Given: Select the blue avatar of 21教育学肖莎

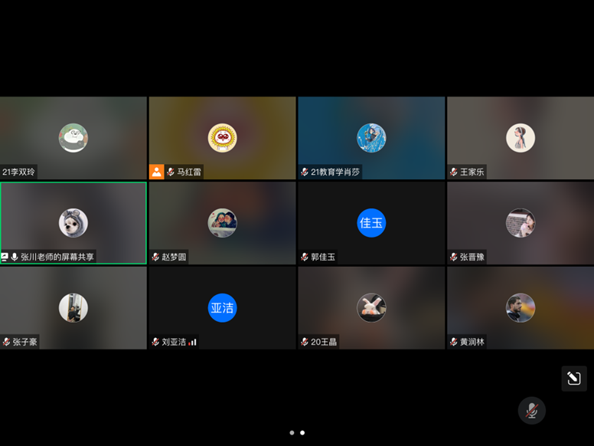Looking at the screenshot, I should point(371,138).
